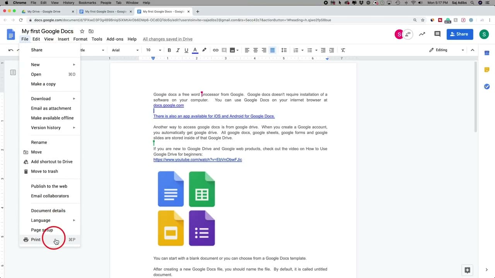This screenshot has width=495, height=278.
Task: Choose Page setup in File menu
Action: [x=49, y=230]
